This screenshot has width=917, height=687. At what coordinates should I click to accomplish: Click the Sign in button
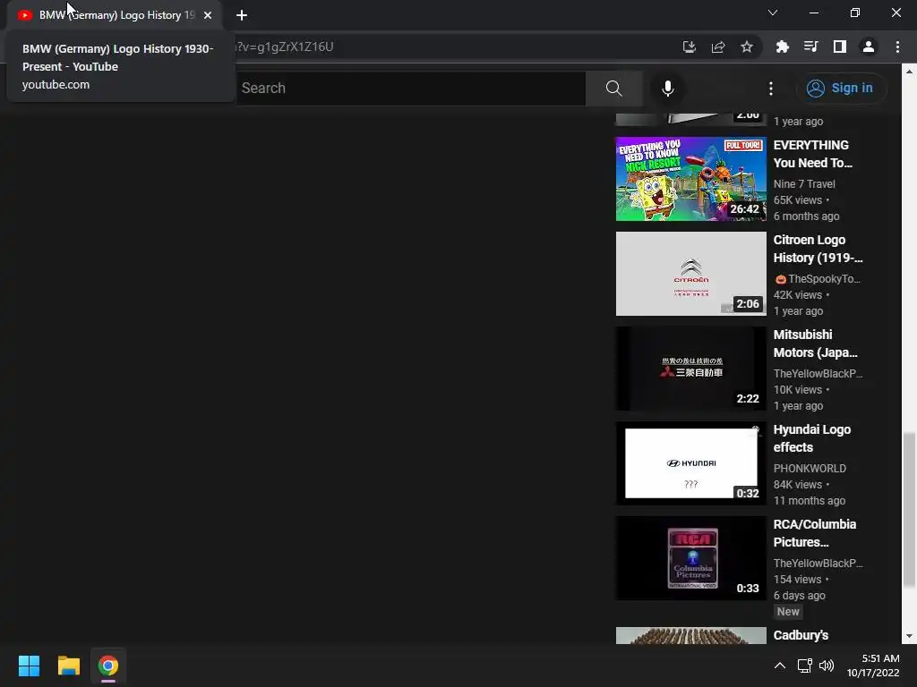[841, 89]
